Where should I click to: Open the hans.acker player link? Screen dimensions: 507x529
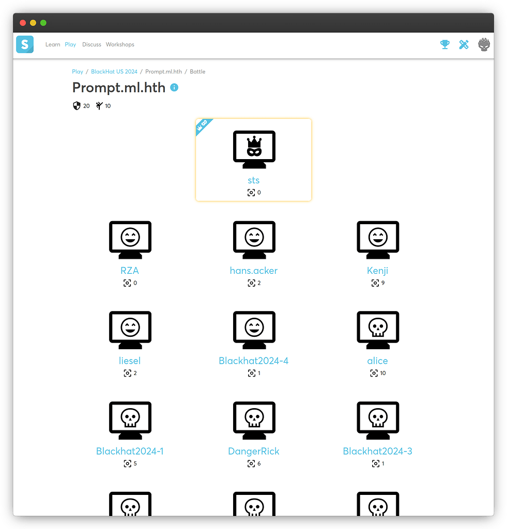click(254, 271)
